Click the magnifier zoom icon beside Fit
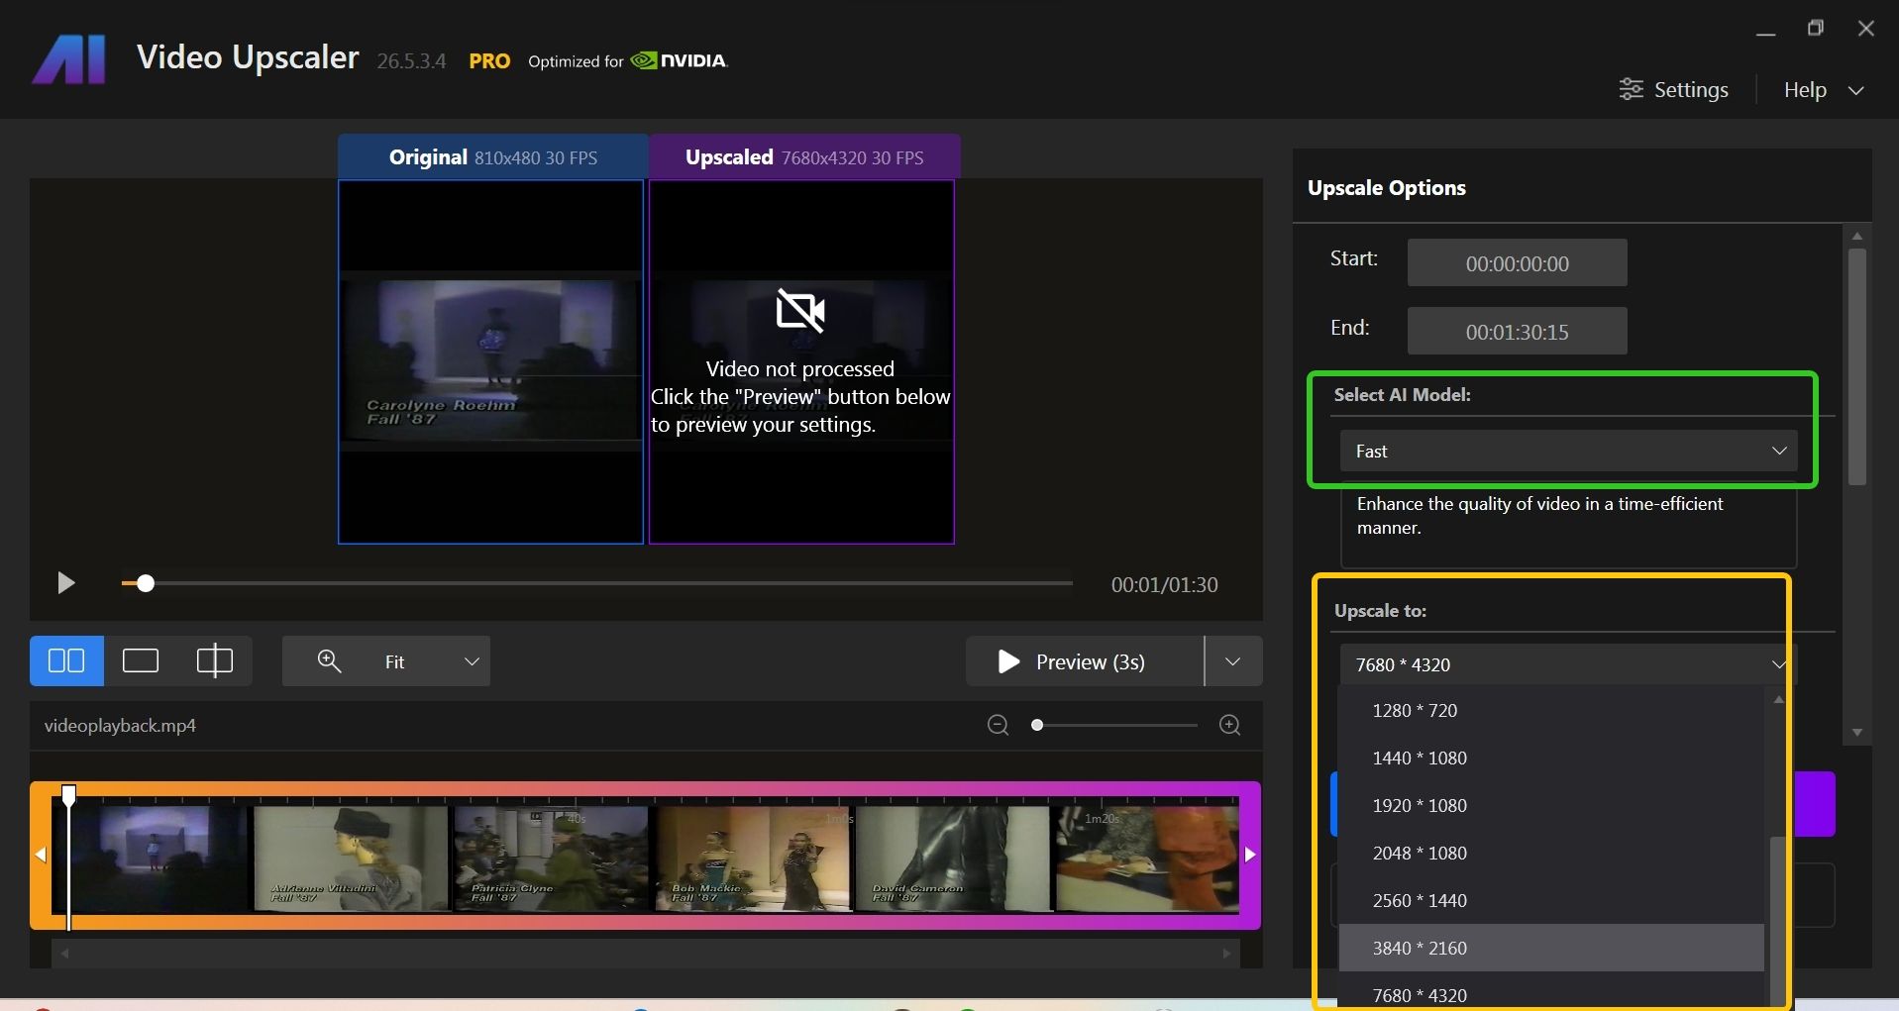Image resolution: width=1899 pixels, height=1011 pixels. click(x=329, y=661)
